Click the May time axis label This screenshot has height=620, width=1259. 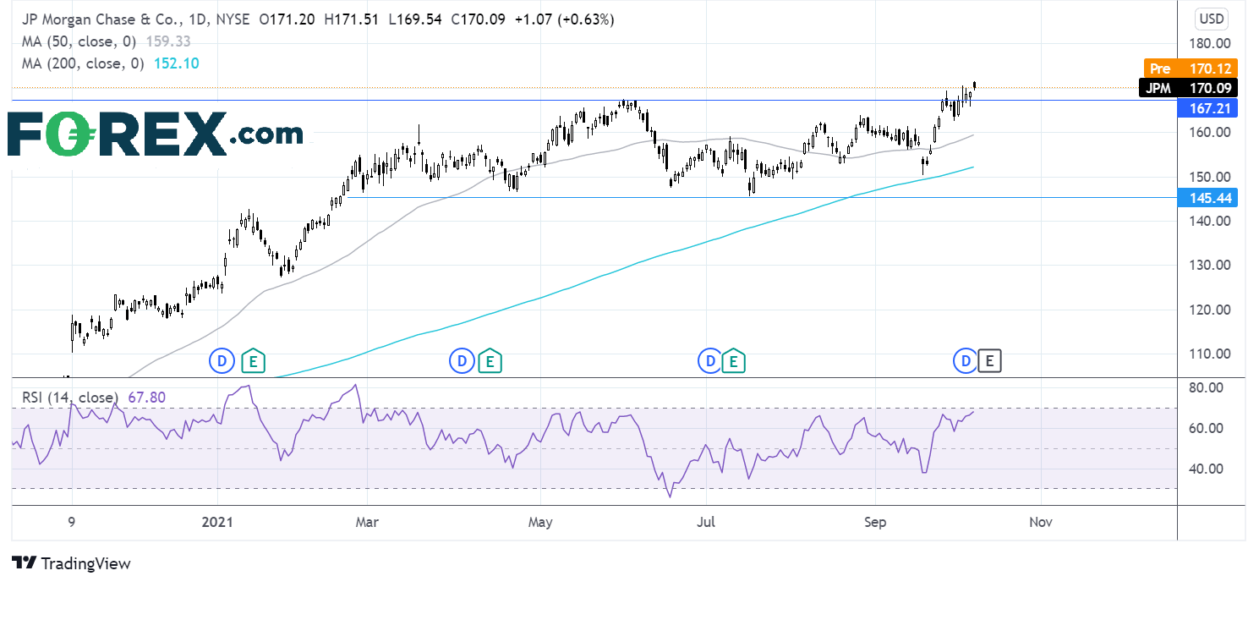pyautogui.click(x=540, y=523)
